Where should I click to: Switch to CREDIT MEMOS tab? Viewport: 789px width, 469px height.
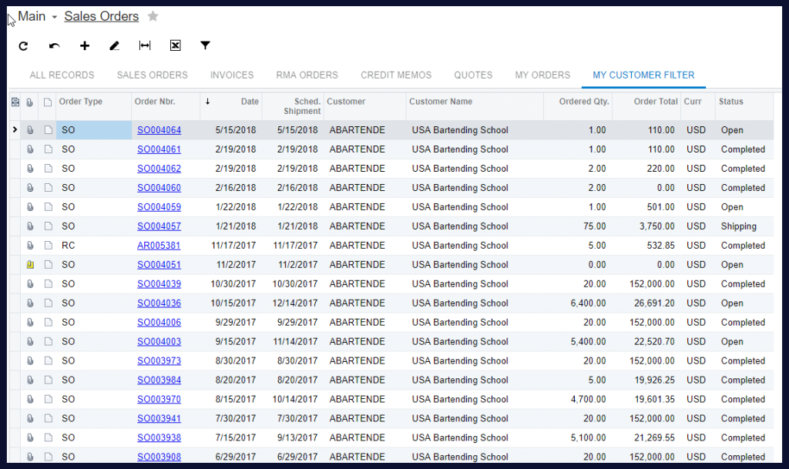click(396, 75)
